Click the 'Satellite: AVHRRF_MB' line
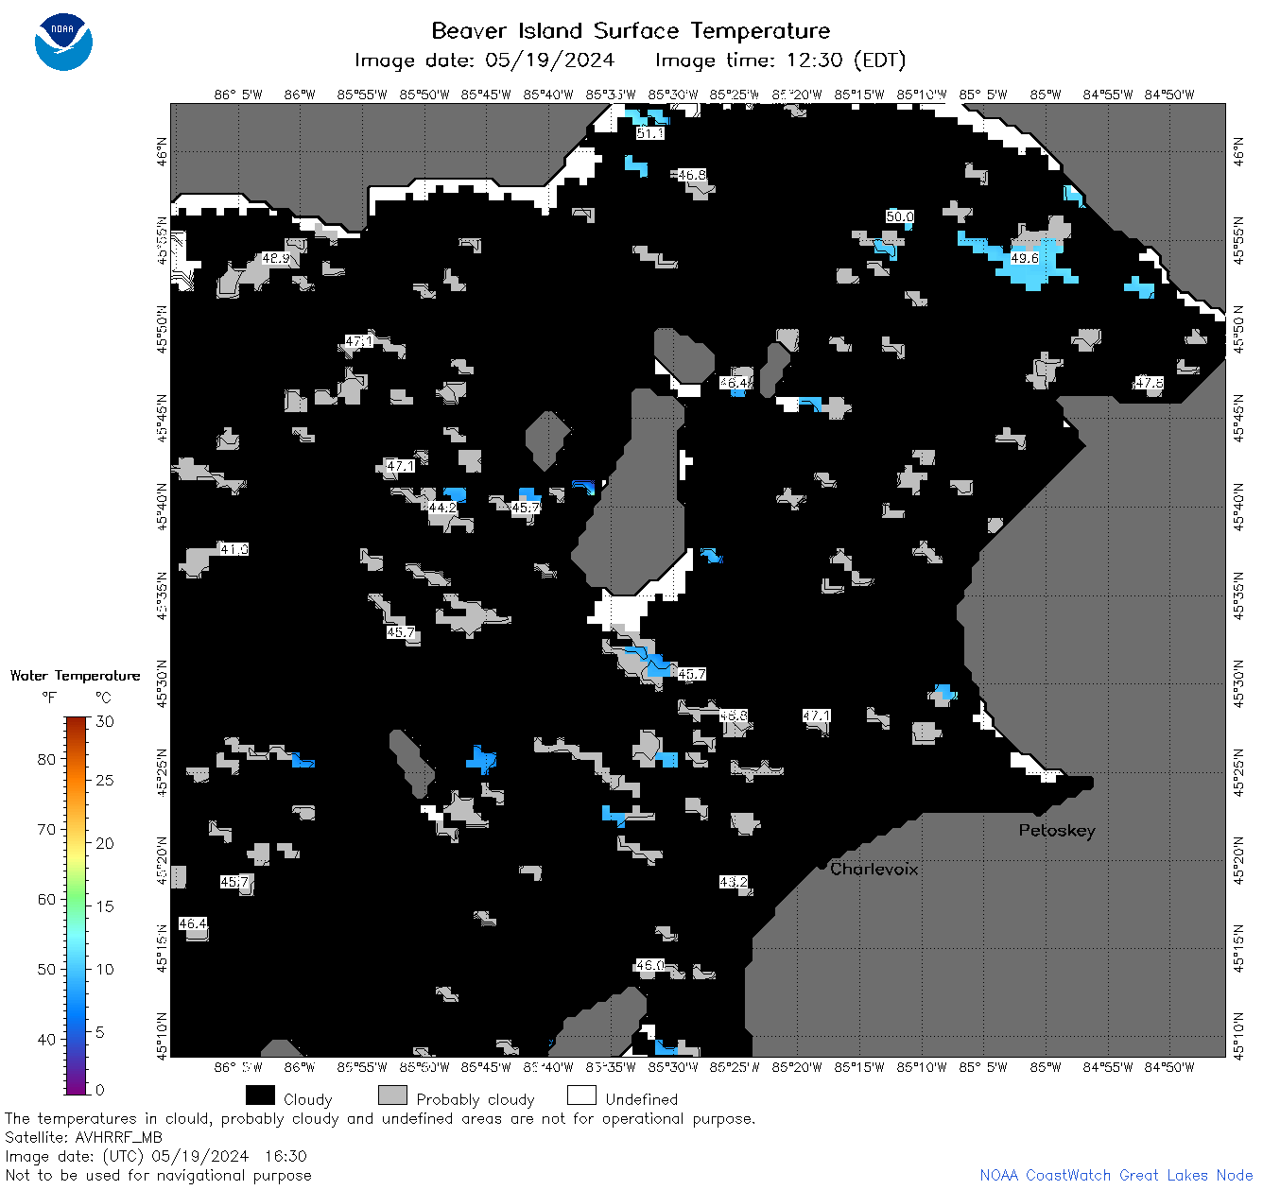 [83, 1137]
